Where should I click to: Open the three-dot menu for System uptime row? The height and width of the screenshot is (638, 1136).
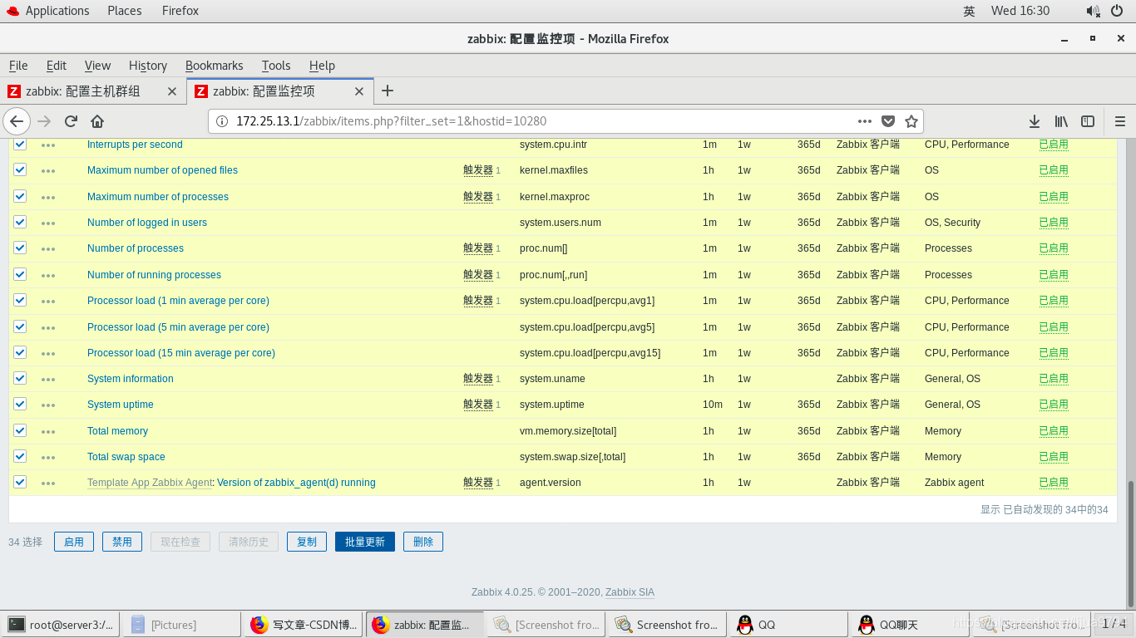pos(48,405)
